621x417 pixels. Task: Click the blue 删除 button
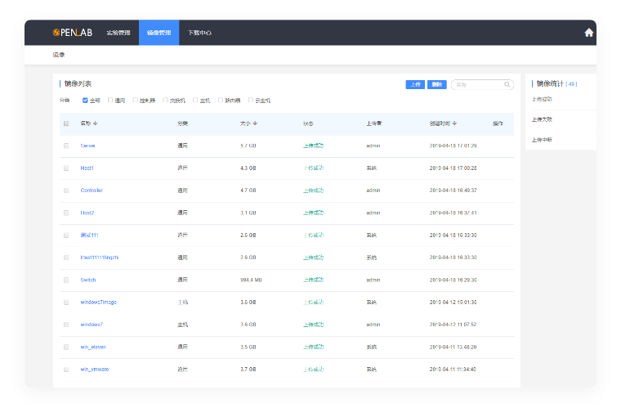click(437, 84)
